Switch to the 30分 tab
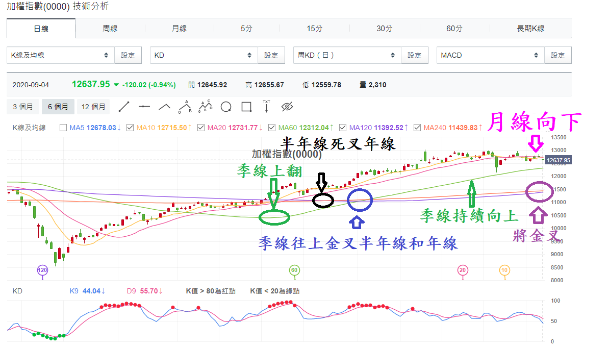This screenshot has width=609, height=347. pos(385,29)
